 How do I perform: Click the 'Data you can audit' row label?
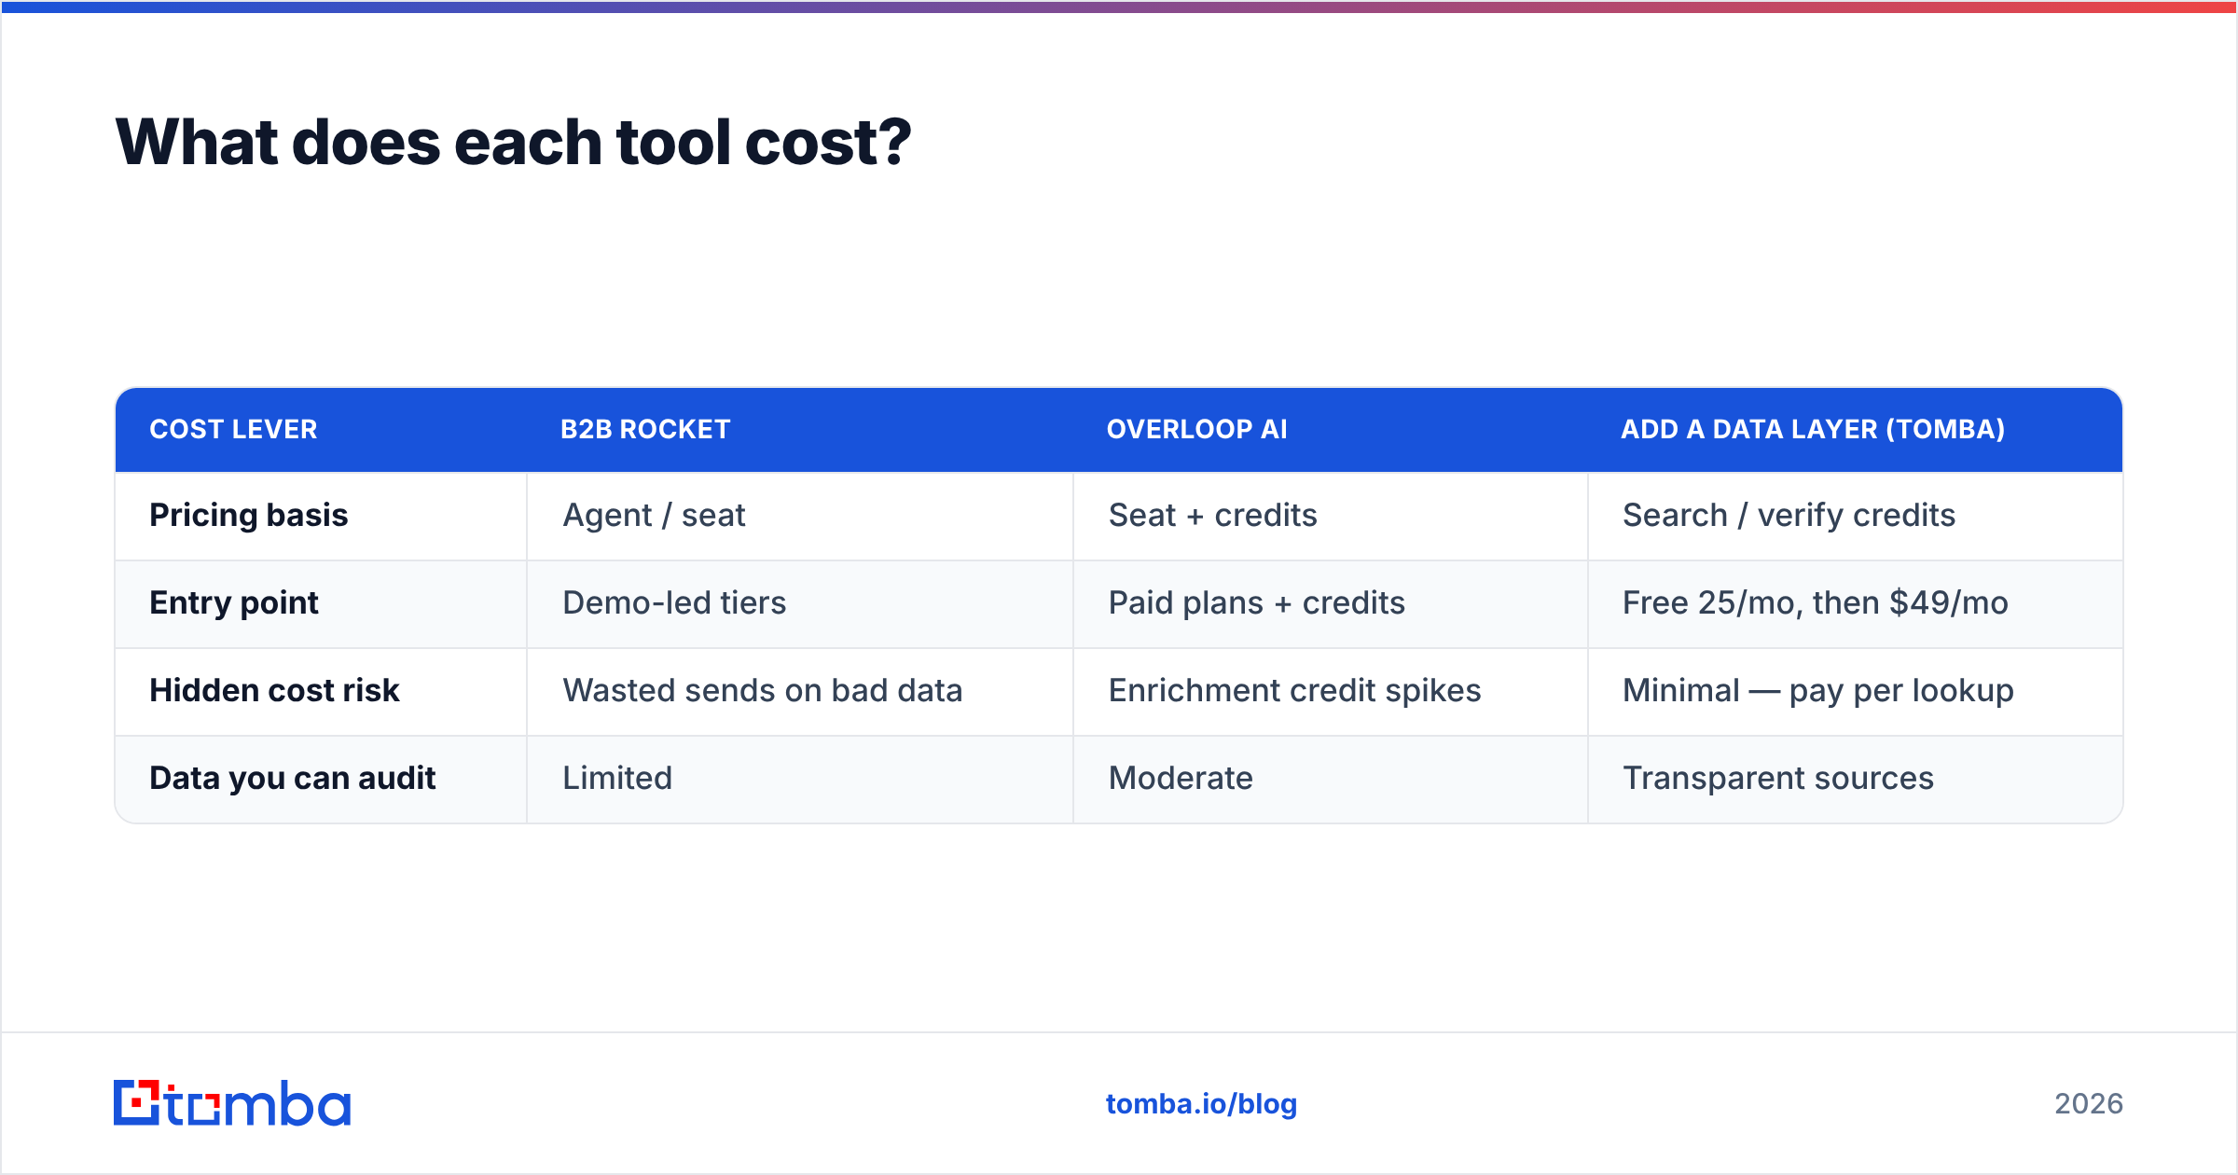point(292,778)
